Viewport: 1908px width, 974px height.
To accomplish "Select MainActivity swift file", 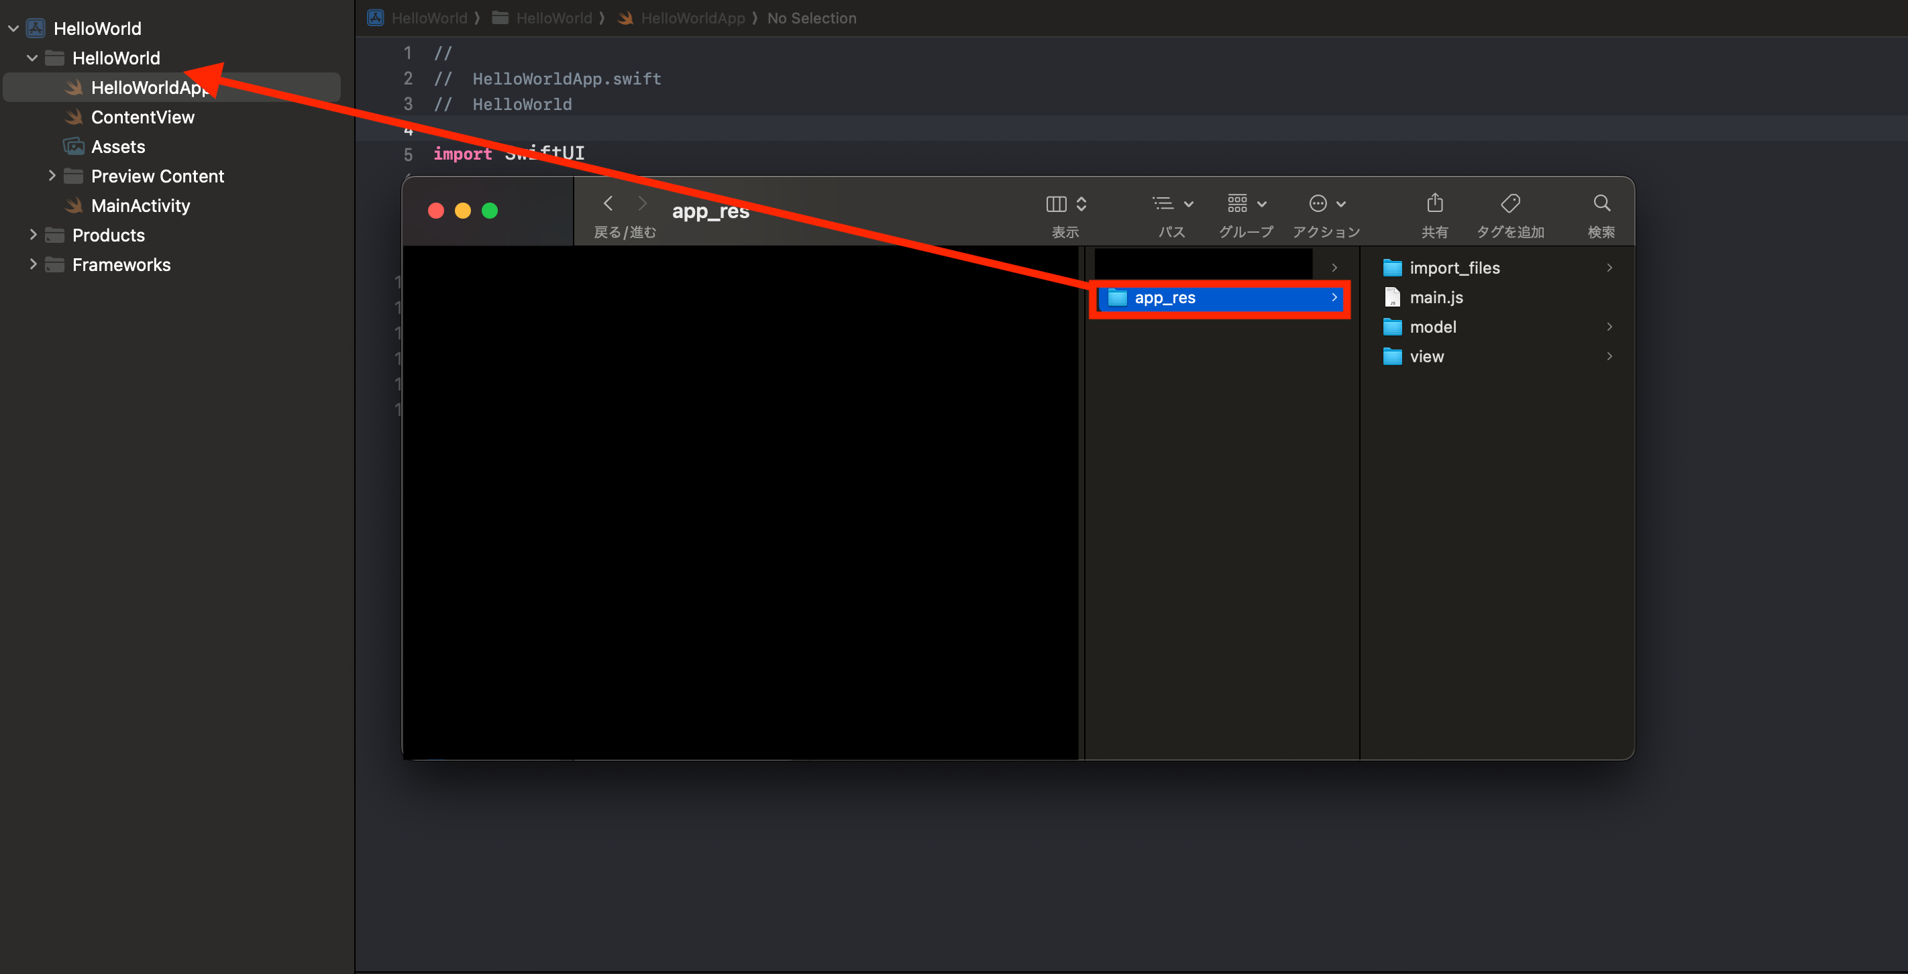I will [140, 206].
